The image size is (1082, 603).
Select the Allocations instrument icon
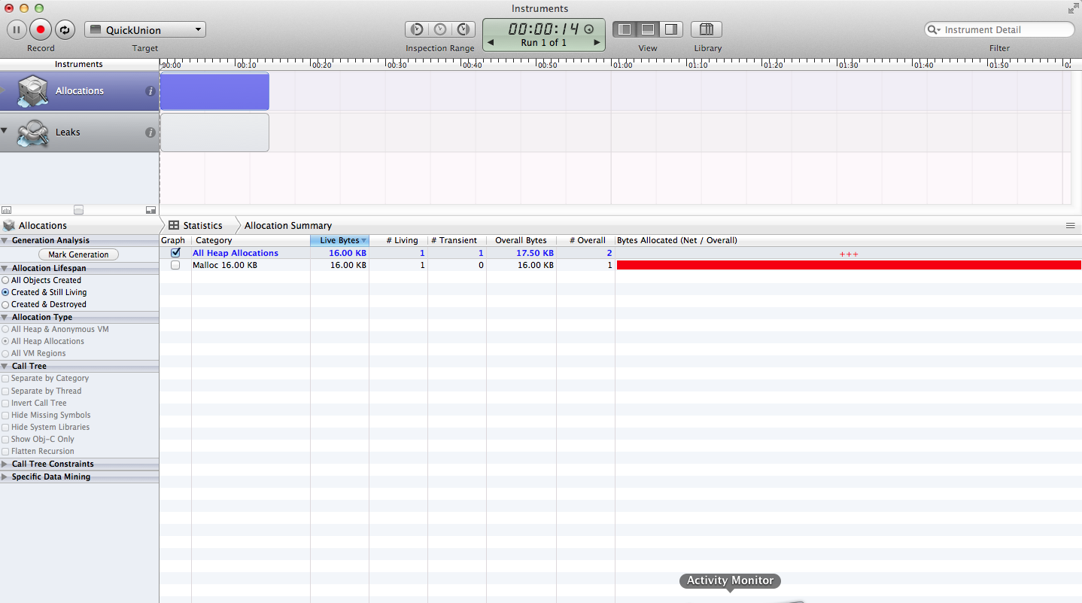33,91
